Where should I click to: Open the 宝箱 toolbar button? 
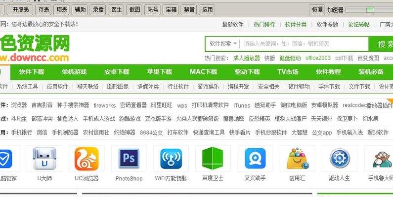coord(171,10)
